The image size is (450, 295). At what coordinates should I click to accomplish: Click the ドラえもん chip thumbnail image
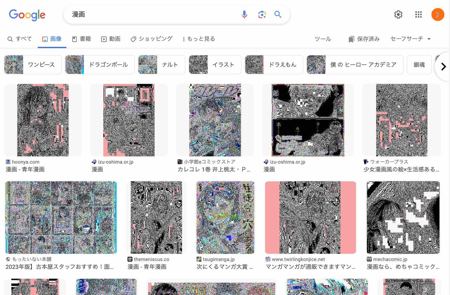pyautogui.click(x=255, y=65)
